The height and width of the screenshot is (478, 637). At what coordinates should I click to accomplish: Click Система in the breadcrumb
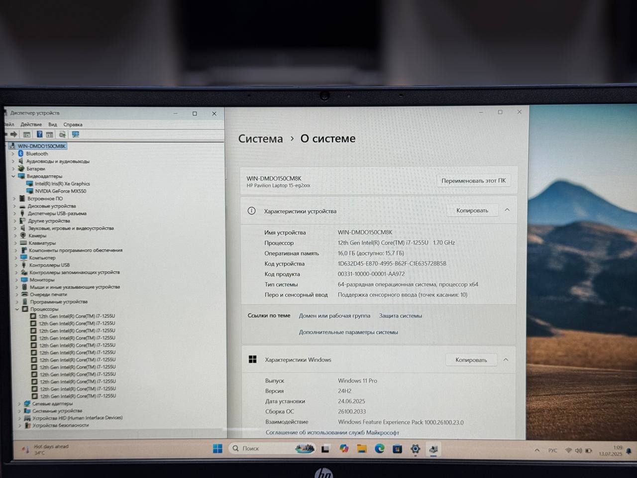[x=260, y=139]
